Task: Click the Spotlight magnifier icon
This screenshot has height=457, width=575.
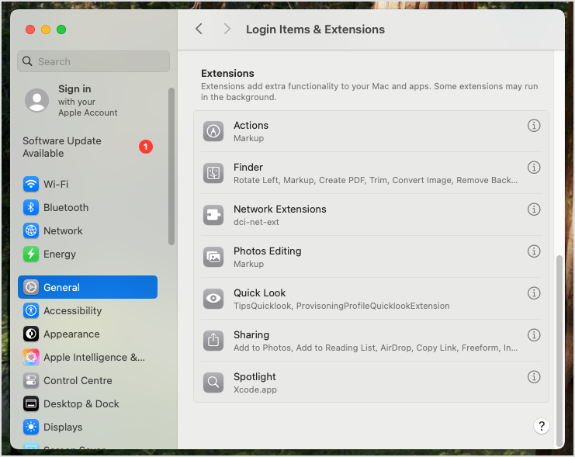Action: pyautogui.click(x=213, y=383)
